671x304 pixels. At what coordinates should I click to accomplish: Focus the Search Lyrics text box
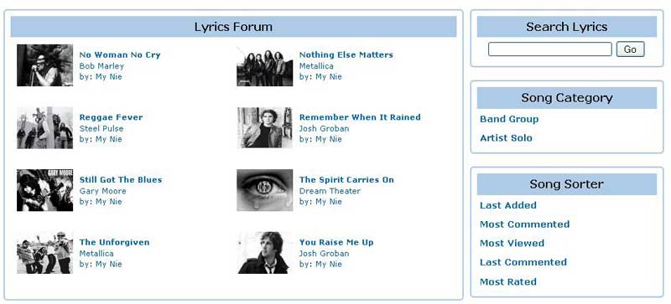550,49
